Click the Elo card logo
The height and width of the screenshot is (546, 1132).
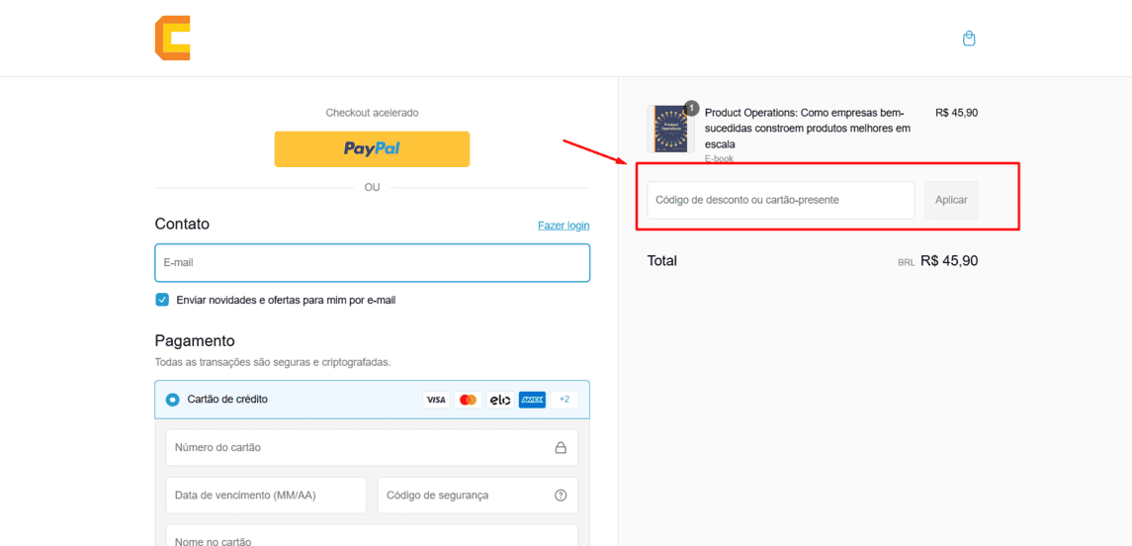499,400
